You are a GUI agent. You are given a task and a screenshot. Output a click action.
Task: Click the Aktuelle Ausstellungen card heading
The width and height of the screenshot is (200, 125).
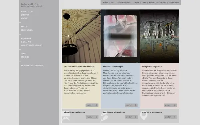pyautogui.click(x=74, y=112)
